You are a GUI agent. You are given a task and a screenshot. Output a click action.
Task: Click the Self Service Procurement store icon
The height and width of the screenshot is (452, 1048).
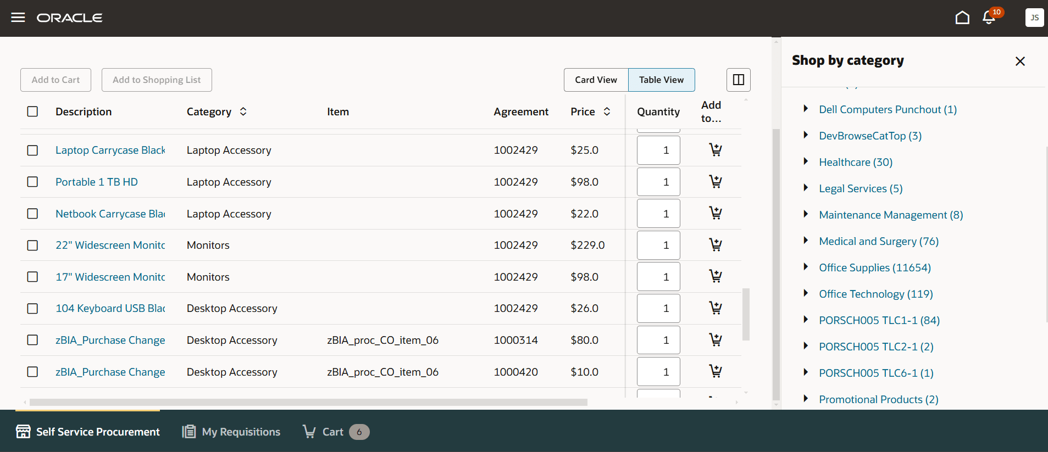[x=23, y=432]
